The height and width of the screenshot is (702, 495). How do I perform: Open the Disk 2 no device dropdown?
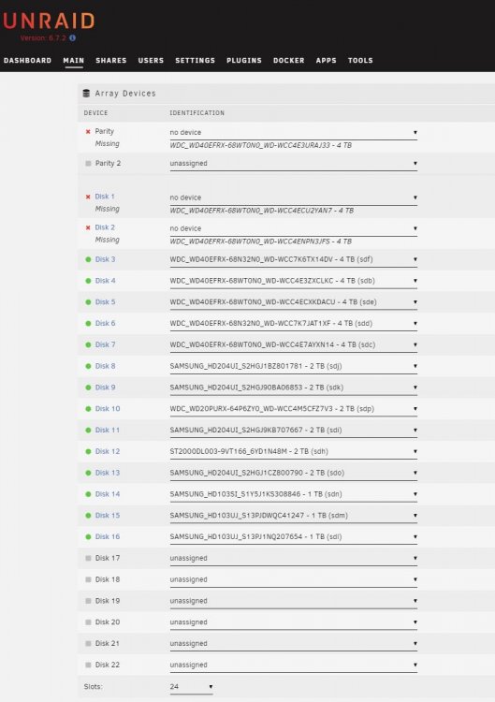[293, 228]
